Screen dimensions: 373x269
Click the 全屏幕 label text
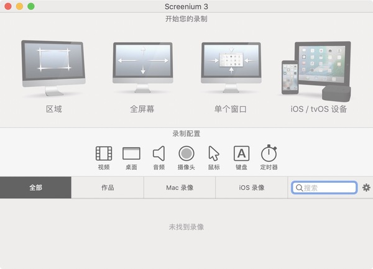click(x=142, y=109)
